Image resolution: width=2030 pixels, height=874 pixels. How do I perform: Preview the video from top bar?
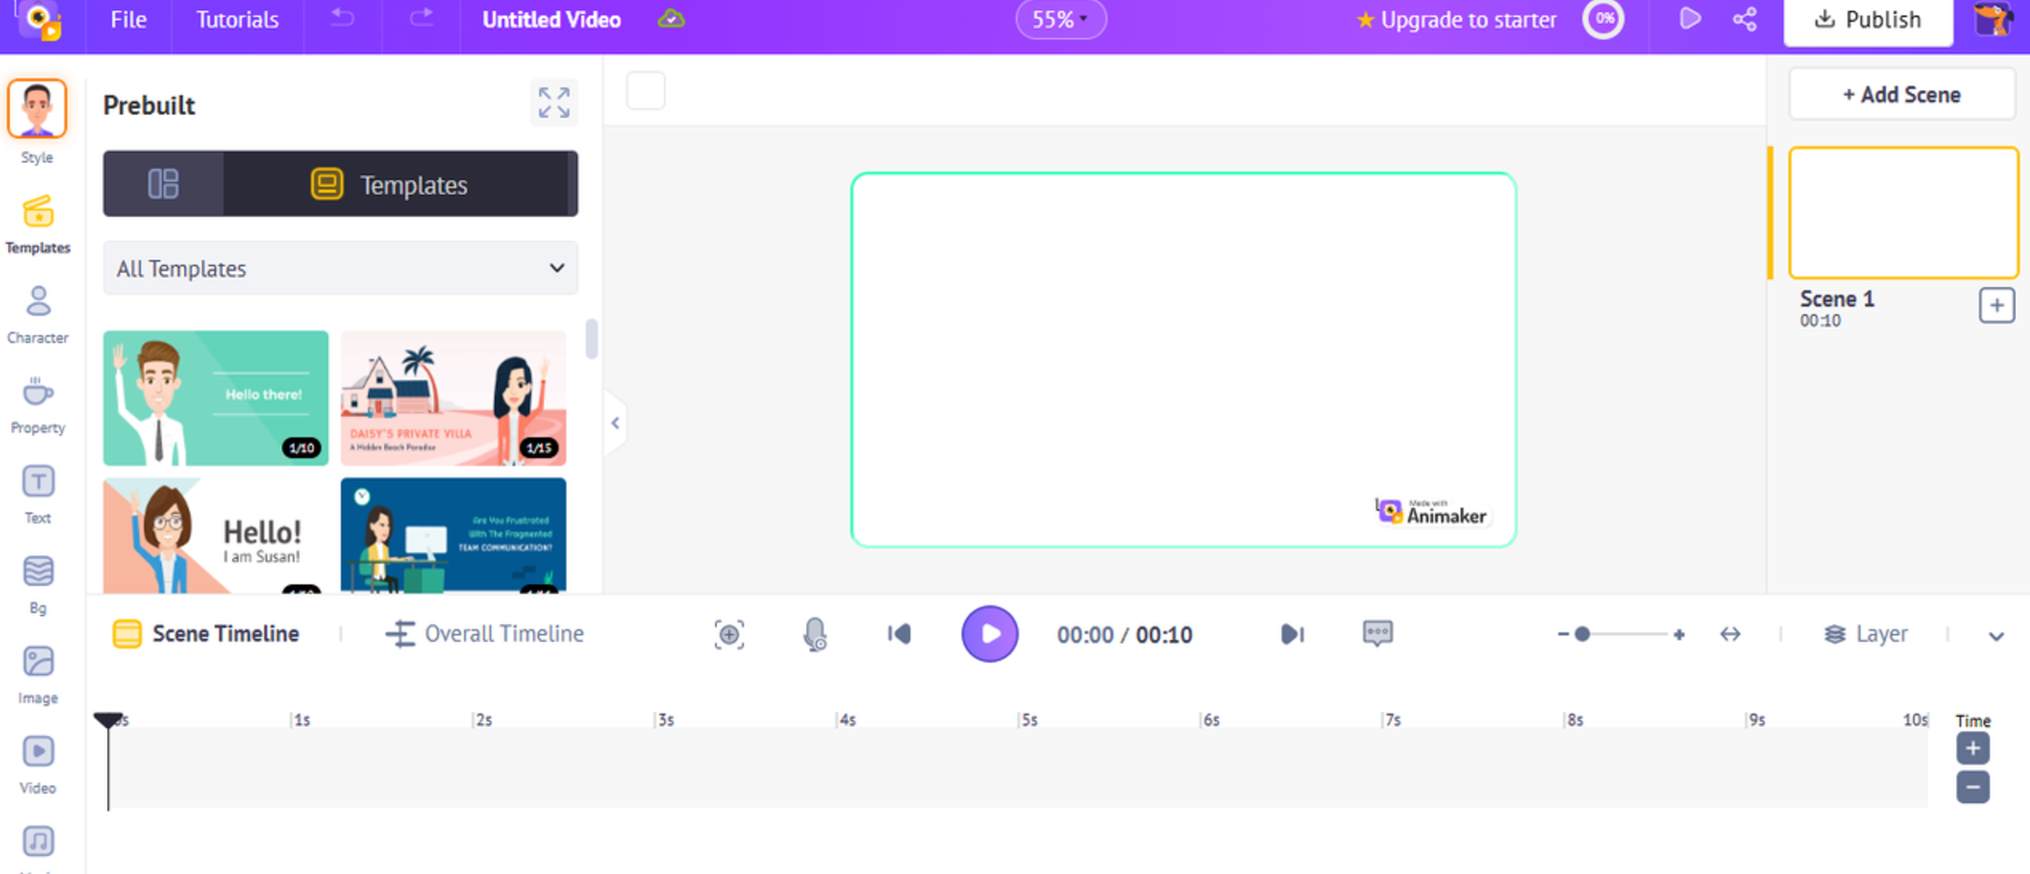(1690, 19)
